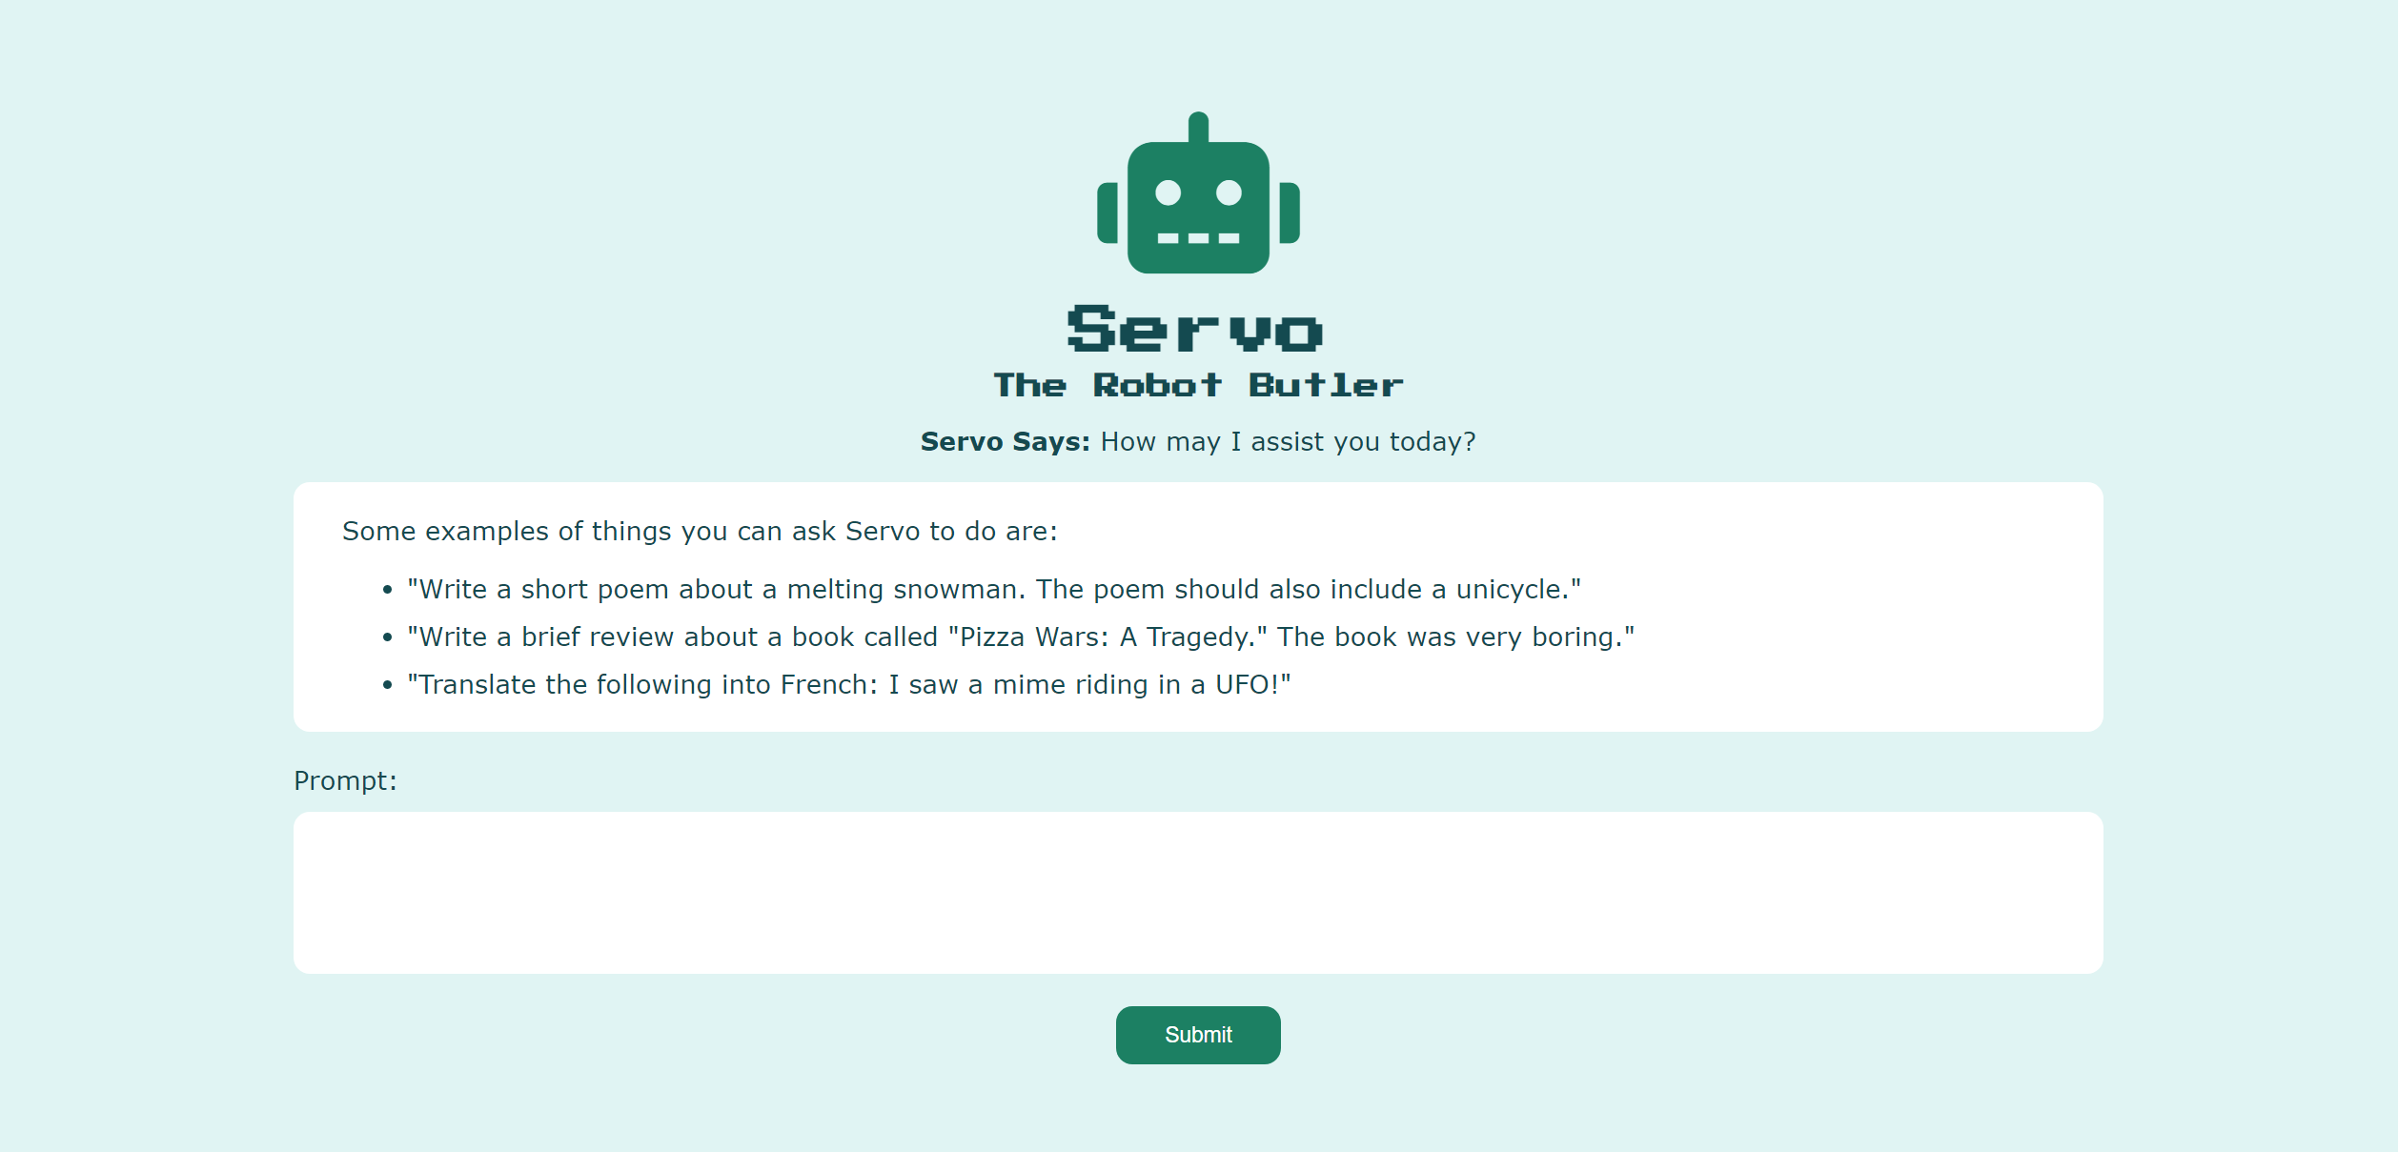2398x1152 pixels.
Task: Click 'How may I assist you today?' text
Action: click(1286, 441)
